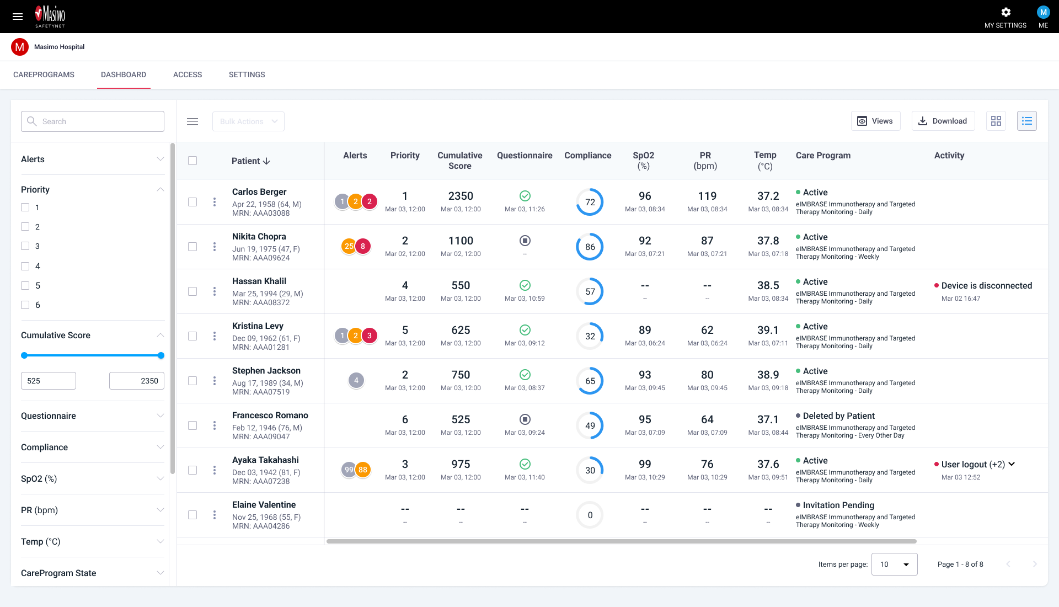This screenshot has width=1059, height=607.
Task: Click Nikita Chopra's red alert badge 8
Action: [363, 247]
